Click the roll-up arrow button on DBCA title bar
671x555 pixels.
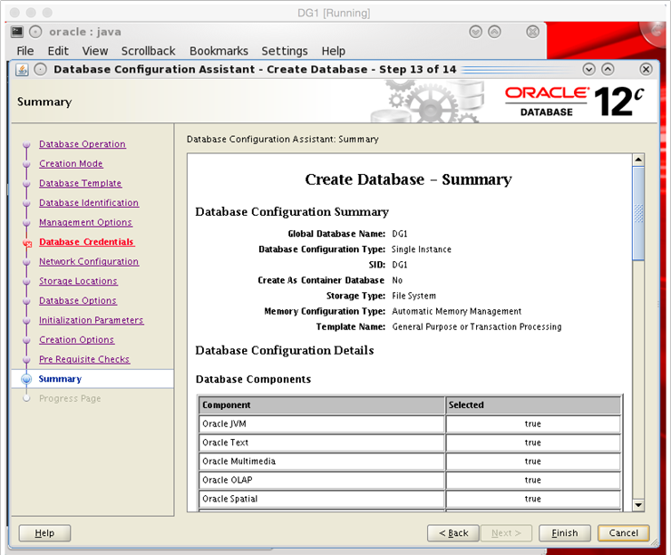coord(608,69)
